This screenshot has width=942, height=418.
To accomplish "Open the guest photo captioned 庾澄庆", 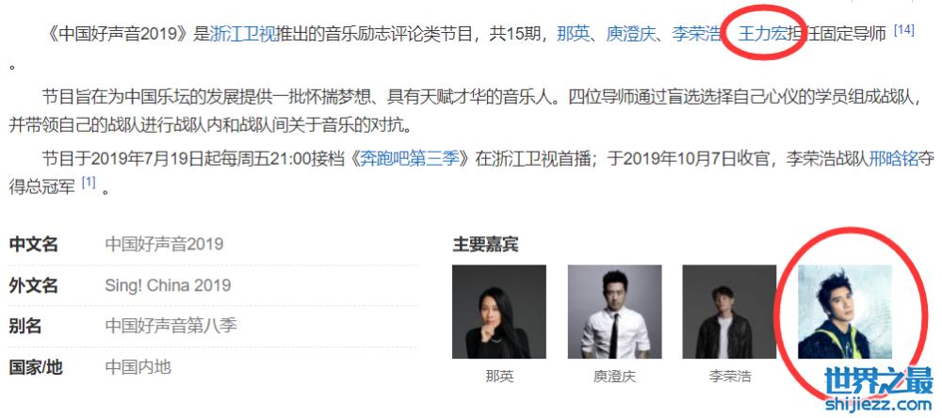I will coord(614,312).
